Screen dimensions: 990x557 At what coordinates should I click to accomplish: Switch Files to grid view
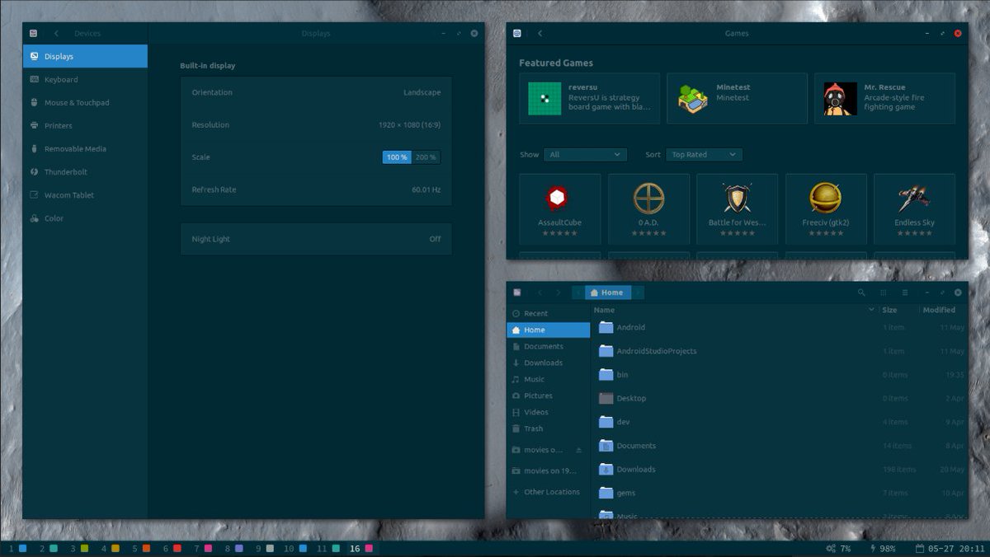(883, 293)
